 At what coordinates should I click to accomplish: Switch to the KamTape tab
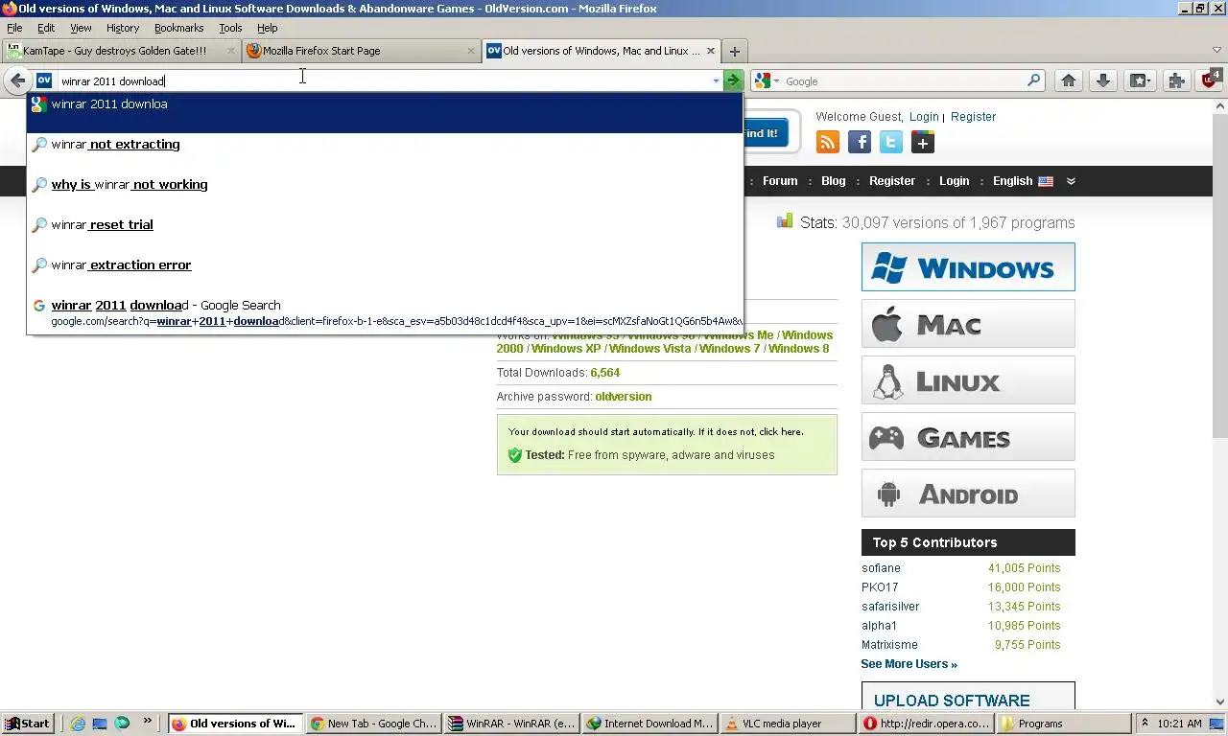click(x=120, y=51)
